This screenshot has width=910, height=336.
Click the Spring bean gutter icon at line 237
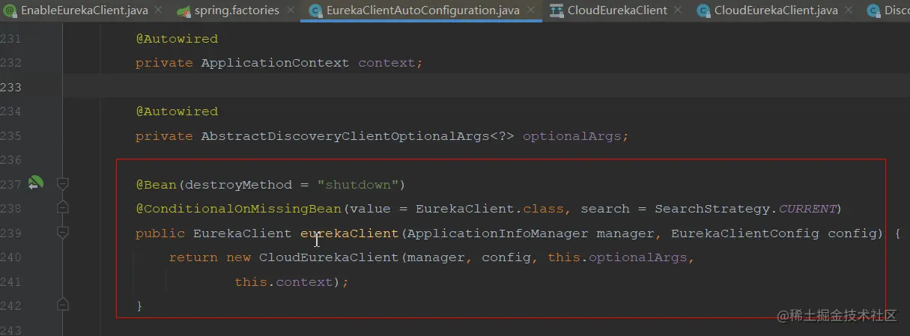tap(35, 183)
